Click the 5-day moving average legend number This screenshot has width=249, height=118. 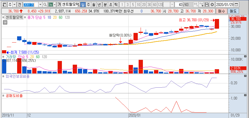click(x=44, y=17)
